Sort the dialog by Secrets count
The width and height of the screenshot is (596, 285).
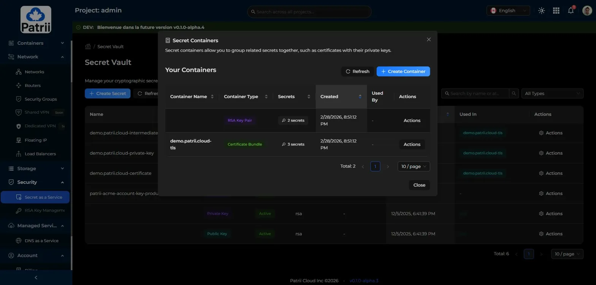(x=294, y=97)
